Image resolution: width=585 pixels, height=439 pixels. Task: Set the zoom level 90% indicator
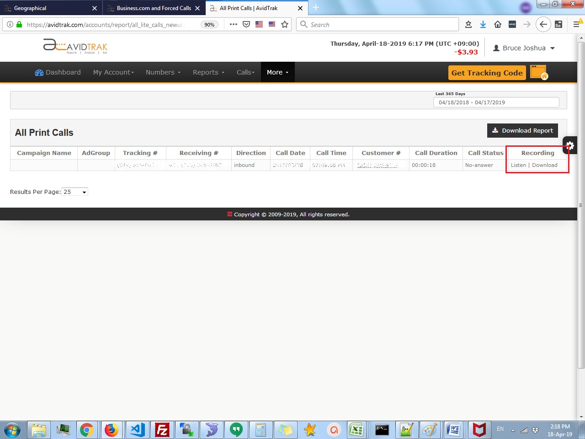pos(209,25)
